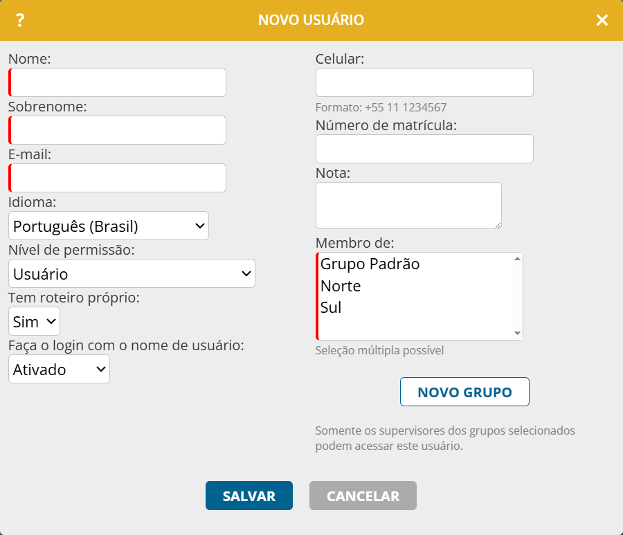Expand the Nível de permissão dropdown
623x535 pixels.
[132, 273]
